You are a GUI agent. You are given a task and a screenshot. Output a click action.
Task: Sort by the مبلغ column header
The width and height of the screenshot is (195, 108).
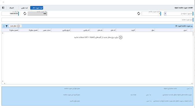click(145, 30)
